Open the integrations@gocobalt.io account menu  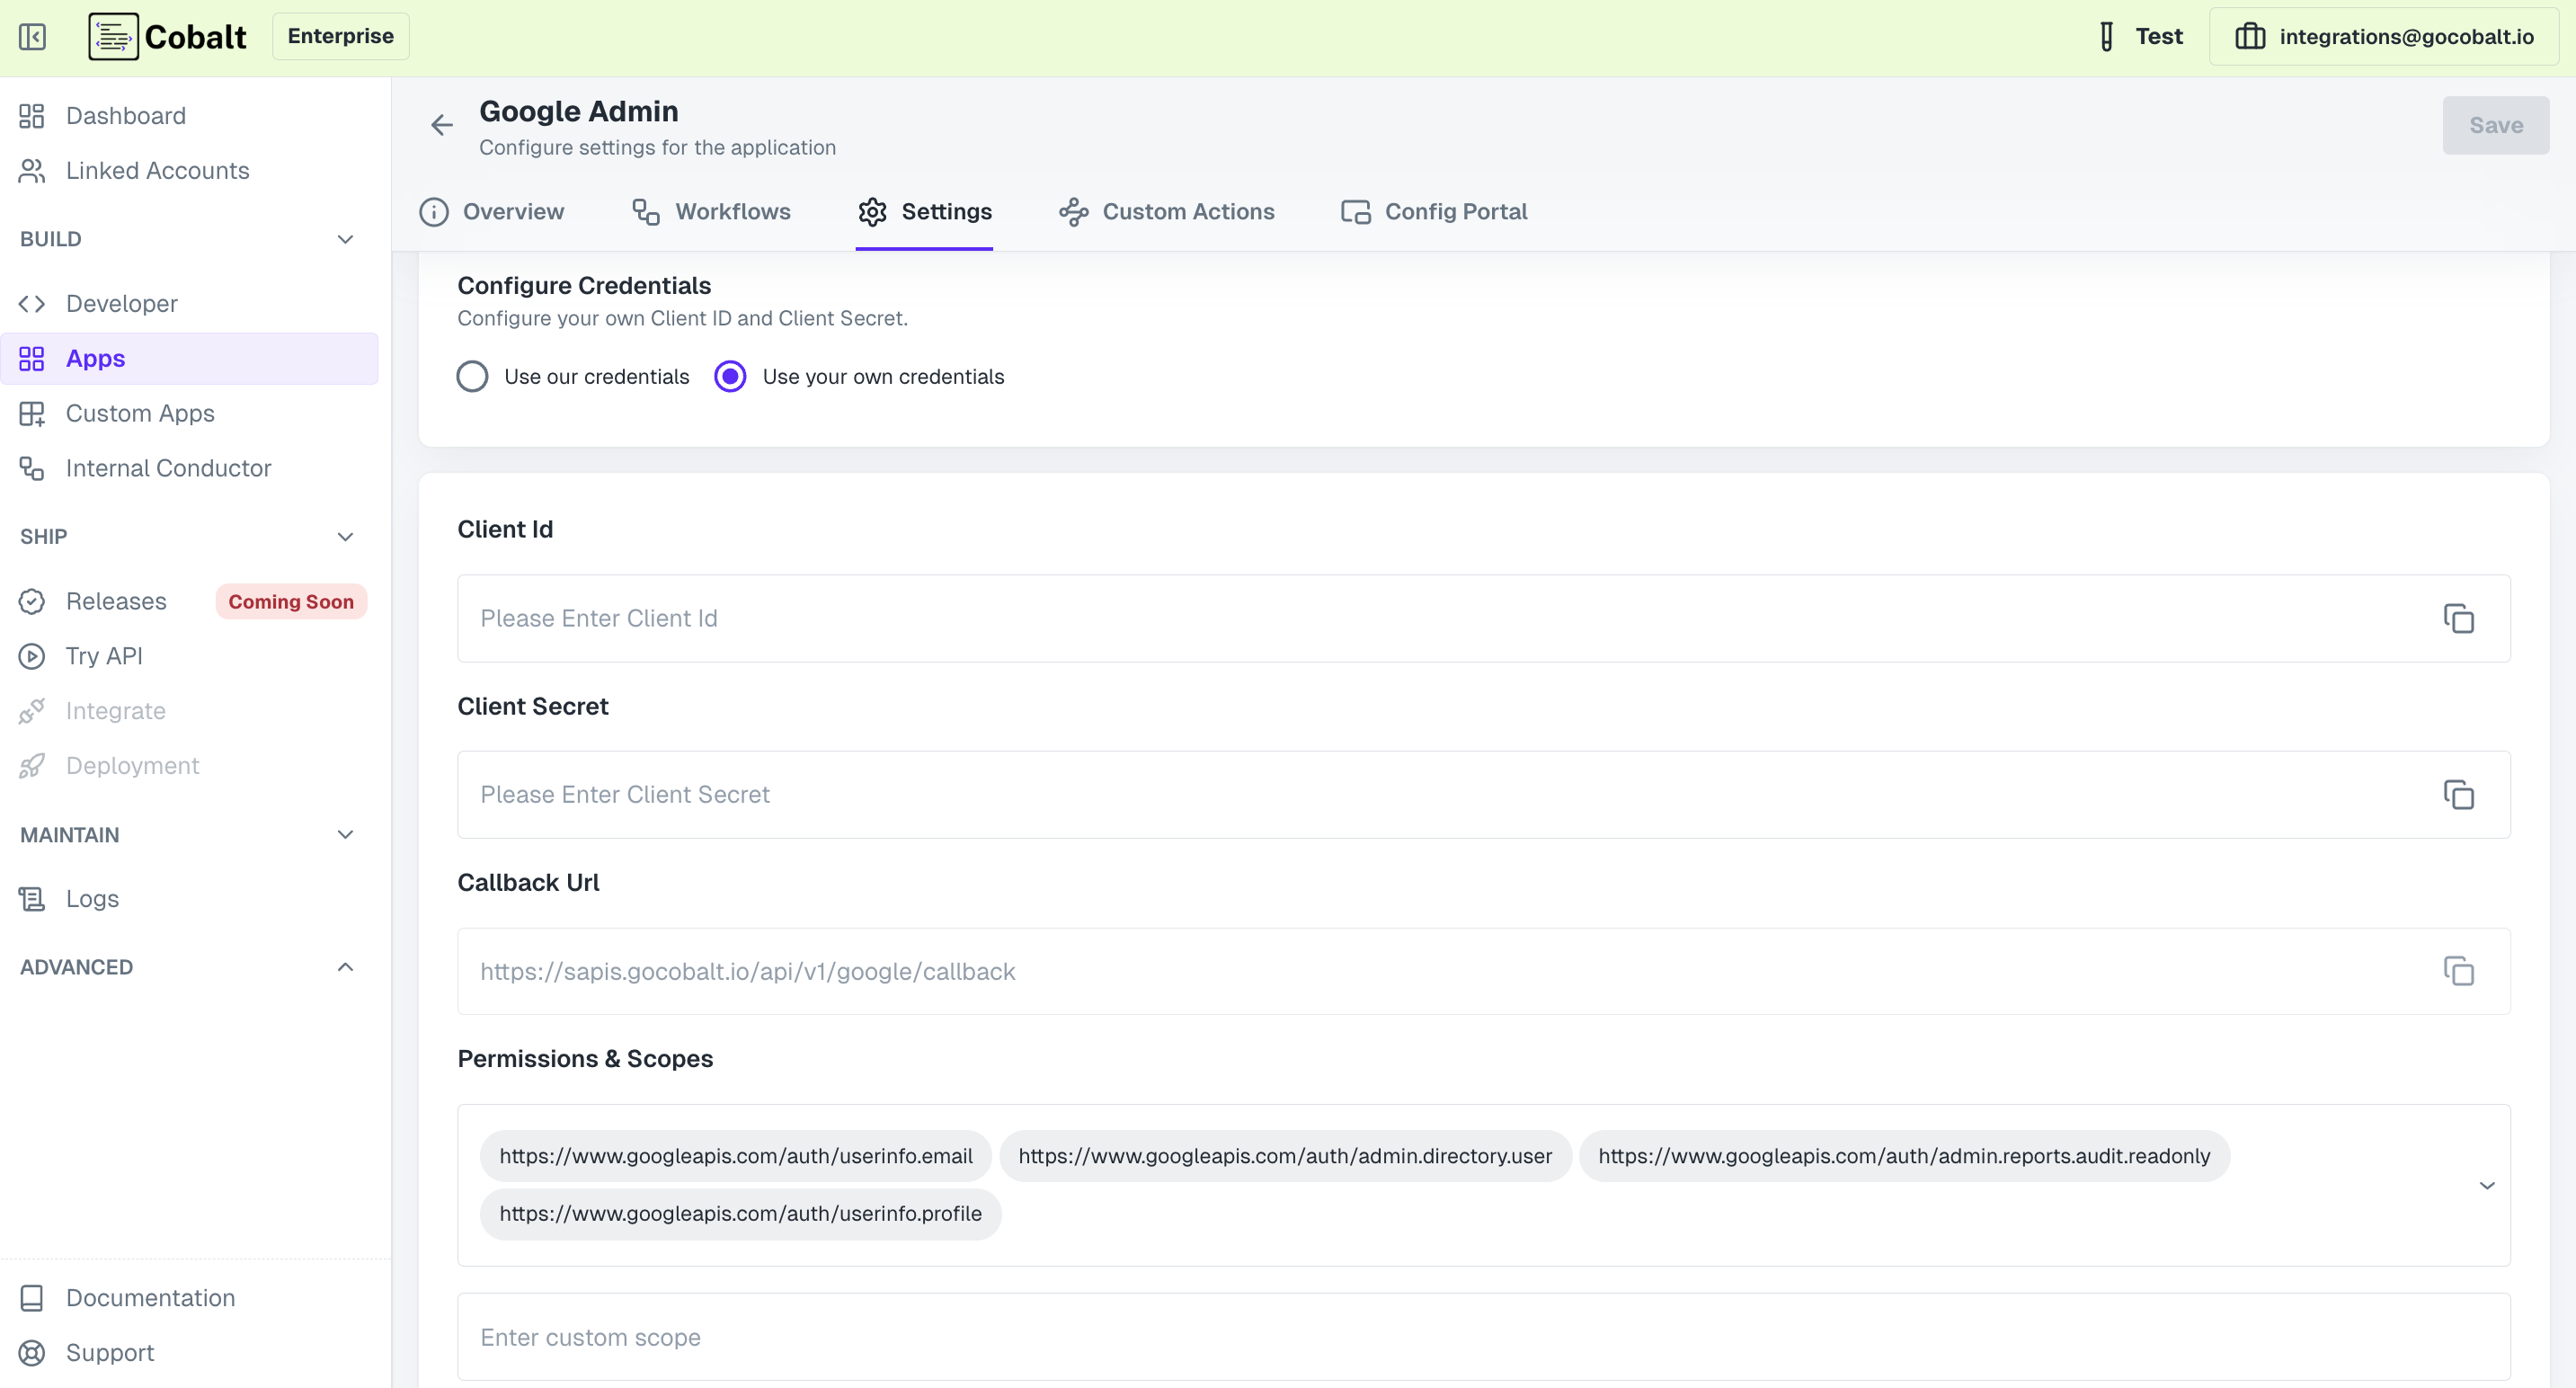(x=2384, y=37)
